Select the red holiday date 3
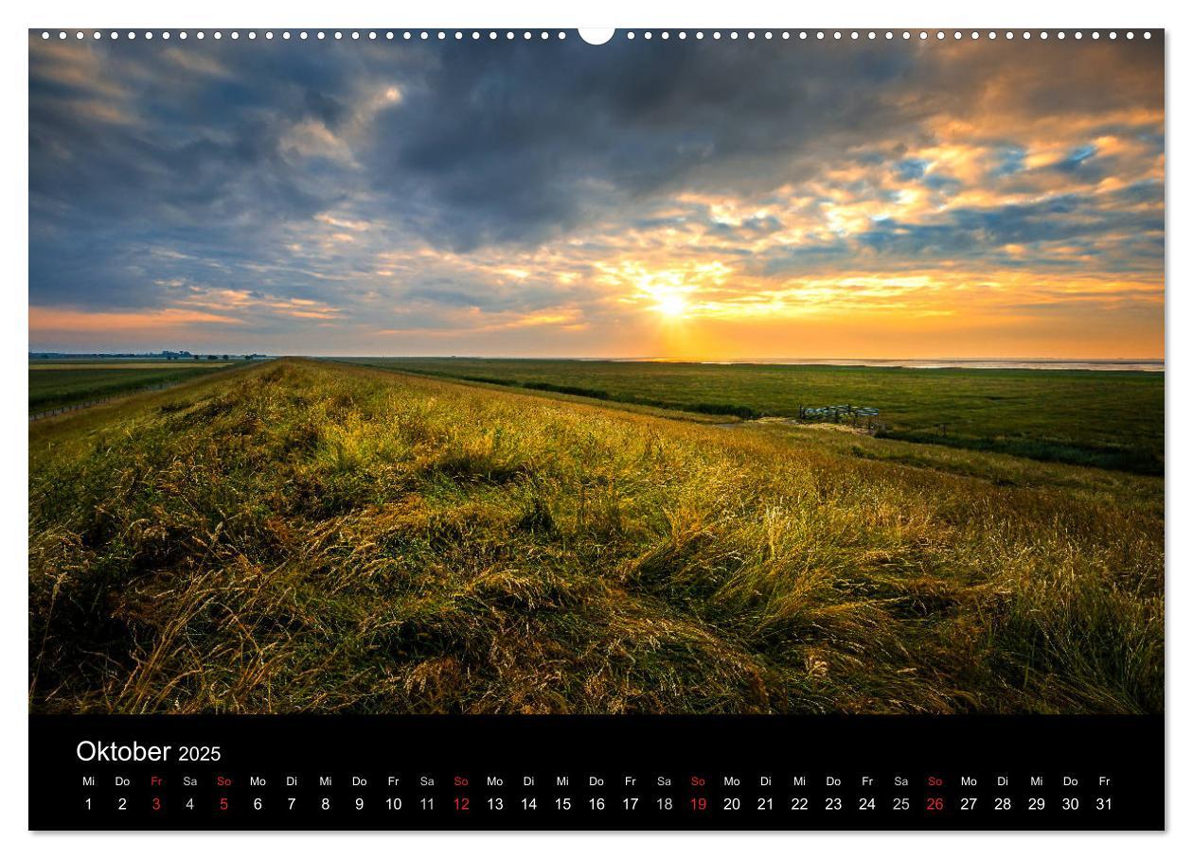 [x=156, y=804]
